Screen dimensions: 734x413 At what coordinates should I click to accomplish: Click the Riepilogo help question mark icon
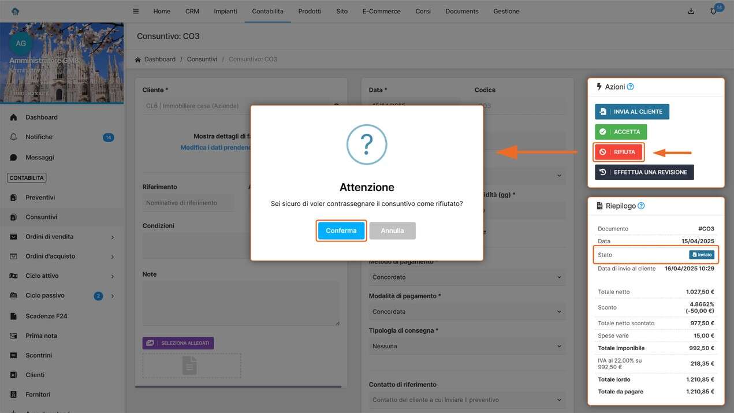pos(640,206)
